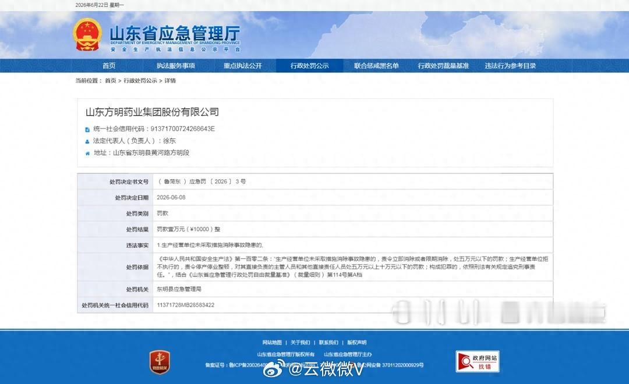The width and height of the screenshot is (629, 384).
Task: Click company name 山东方明药业集团股份有限公司
Action: 152,112
